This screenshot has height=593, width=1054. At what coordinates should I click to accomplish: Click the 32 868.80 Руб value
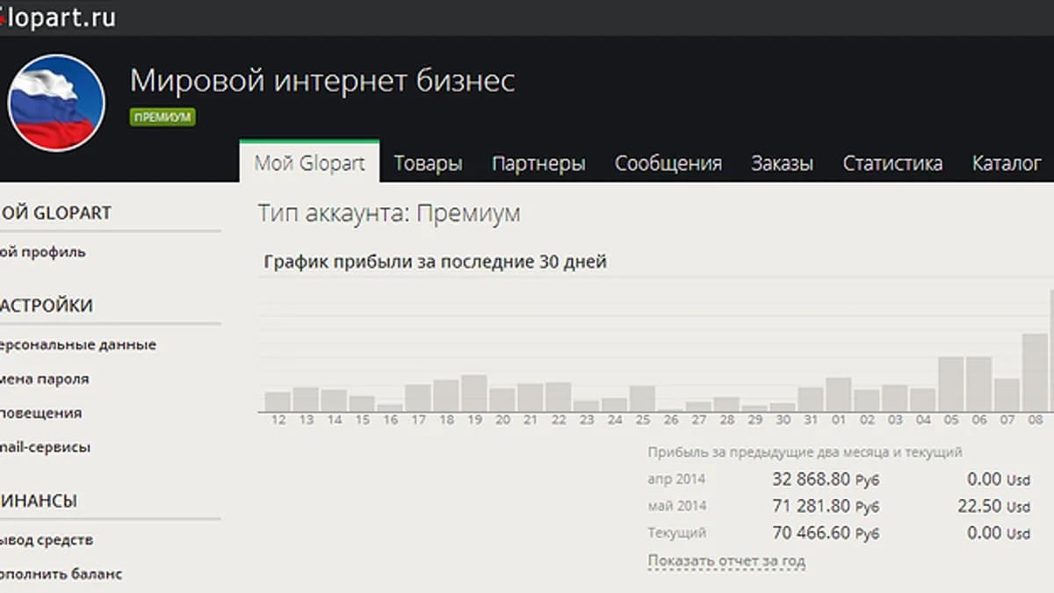point(826,480)
